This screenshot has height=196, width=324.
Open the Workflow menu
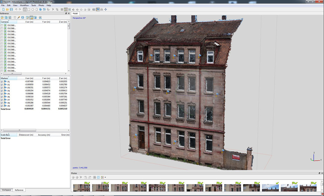(24, 5)
